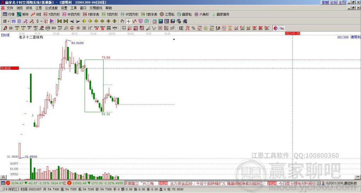Image resolution: width=361 pixels, height=193 pixels.
Task: Select the red crosshair circle tool
Action: [72, 28]
